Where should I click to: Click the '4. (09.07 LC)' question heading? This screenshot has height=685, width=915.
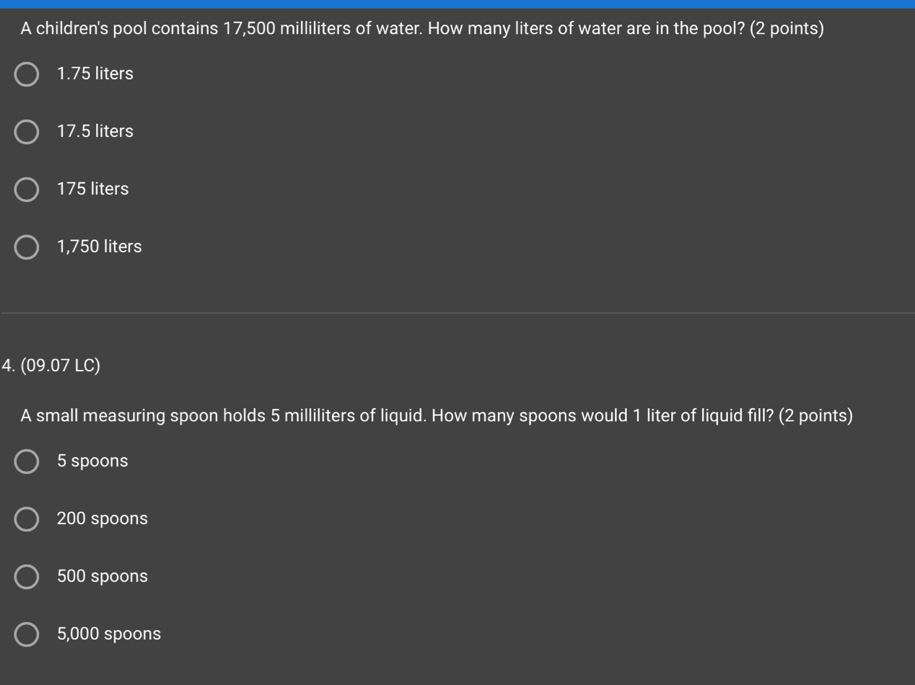pyautogui.click(x=51, y=366)
